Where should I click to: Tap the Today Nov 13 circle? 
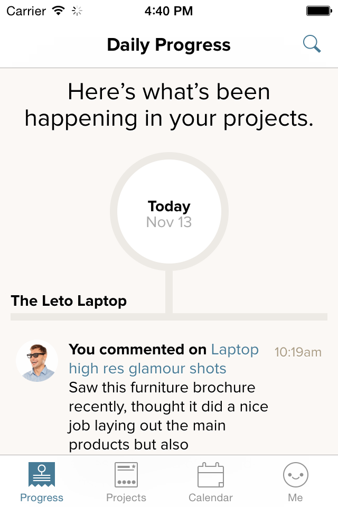(169, 212)
